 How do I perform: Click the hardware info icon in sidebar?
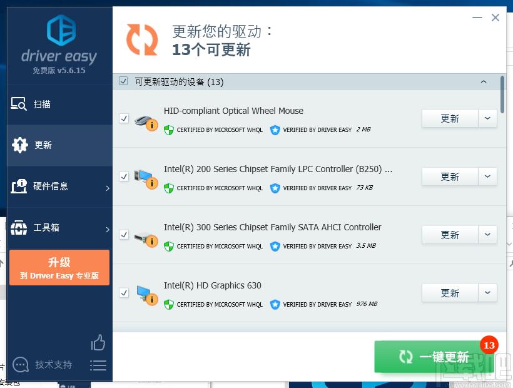click(x=19, y=186)
